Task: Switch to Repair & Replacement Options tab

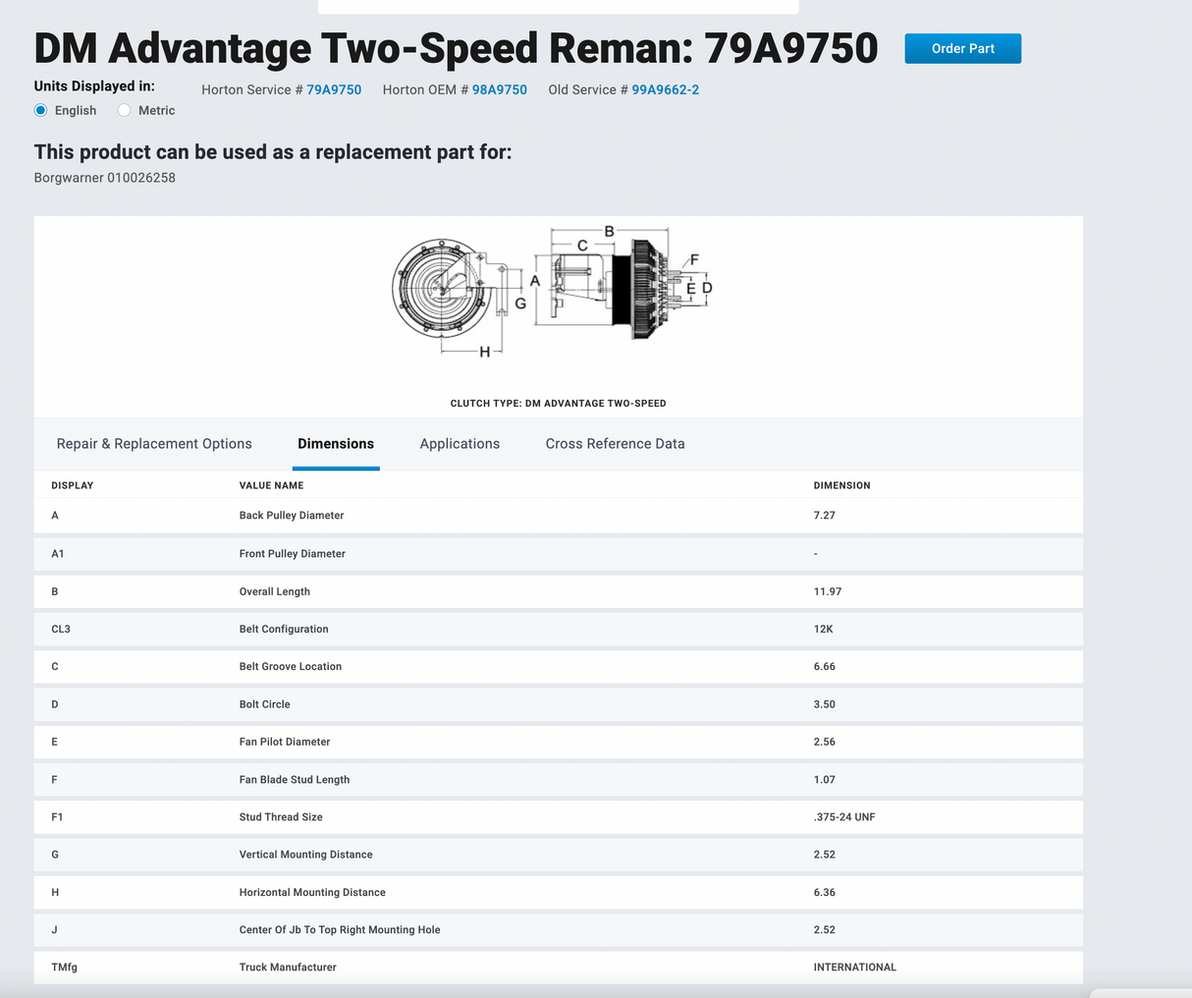Action: tap(154, 444)
